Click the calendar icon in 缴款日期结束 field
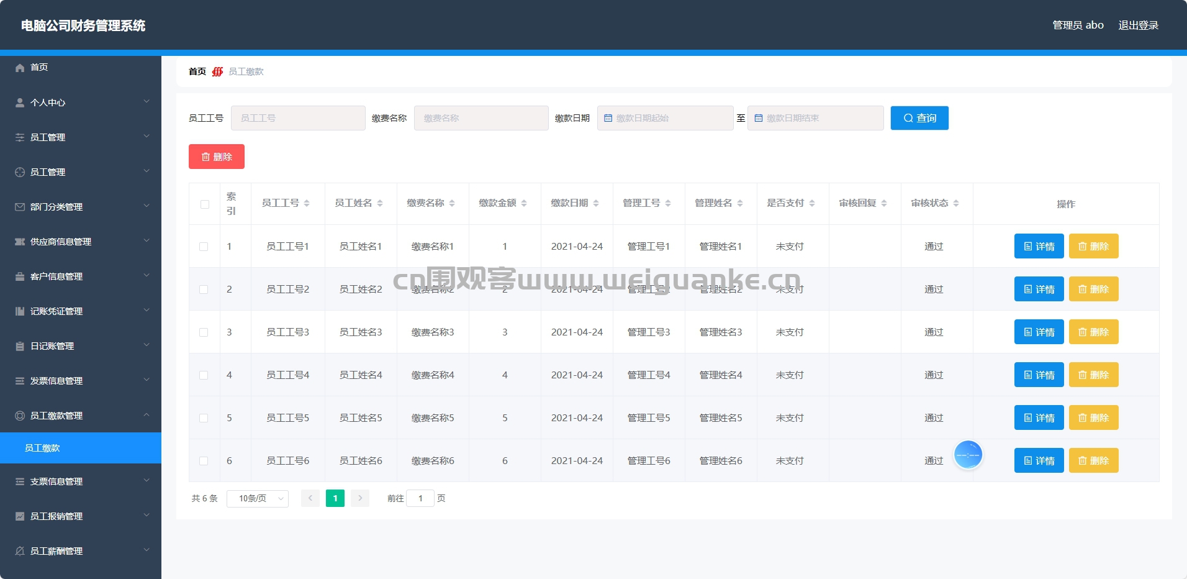The image size is (1187, 579). [759, 118]
